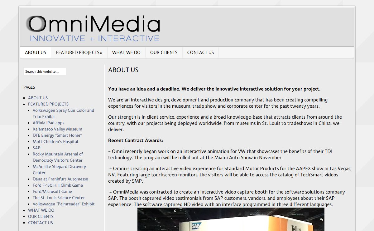374x231 pixels.
Task: Open DTE Energy "Smart Home" link
Action: pyautogui.click(x=57, y=135)
